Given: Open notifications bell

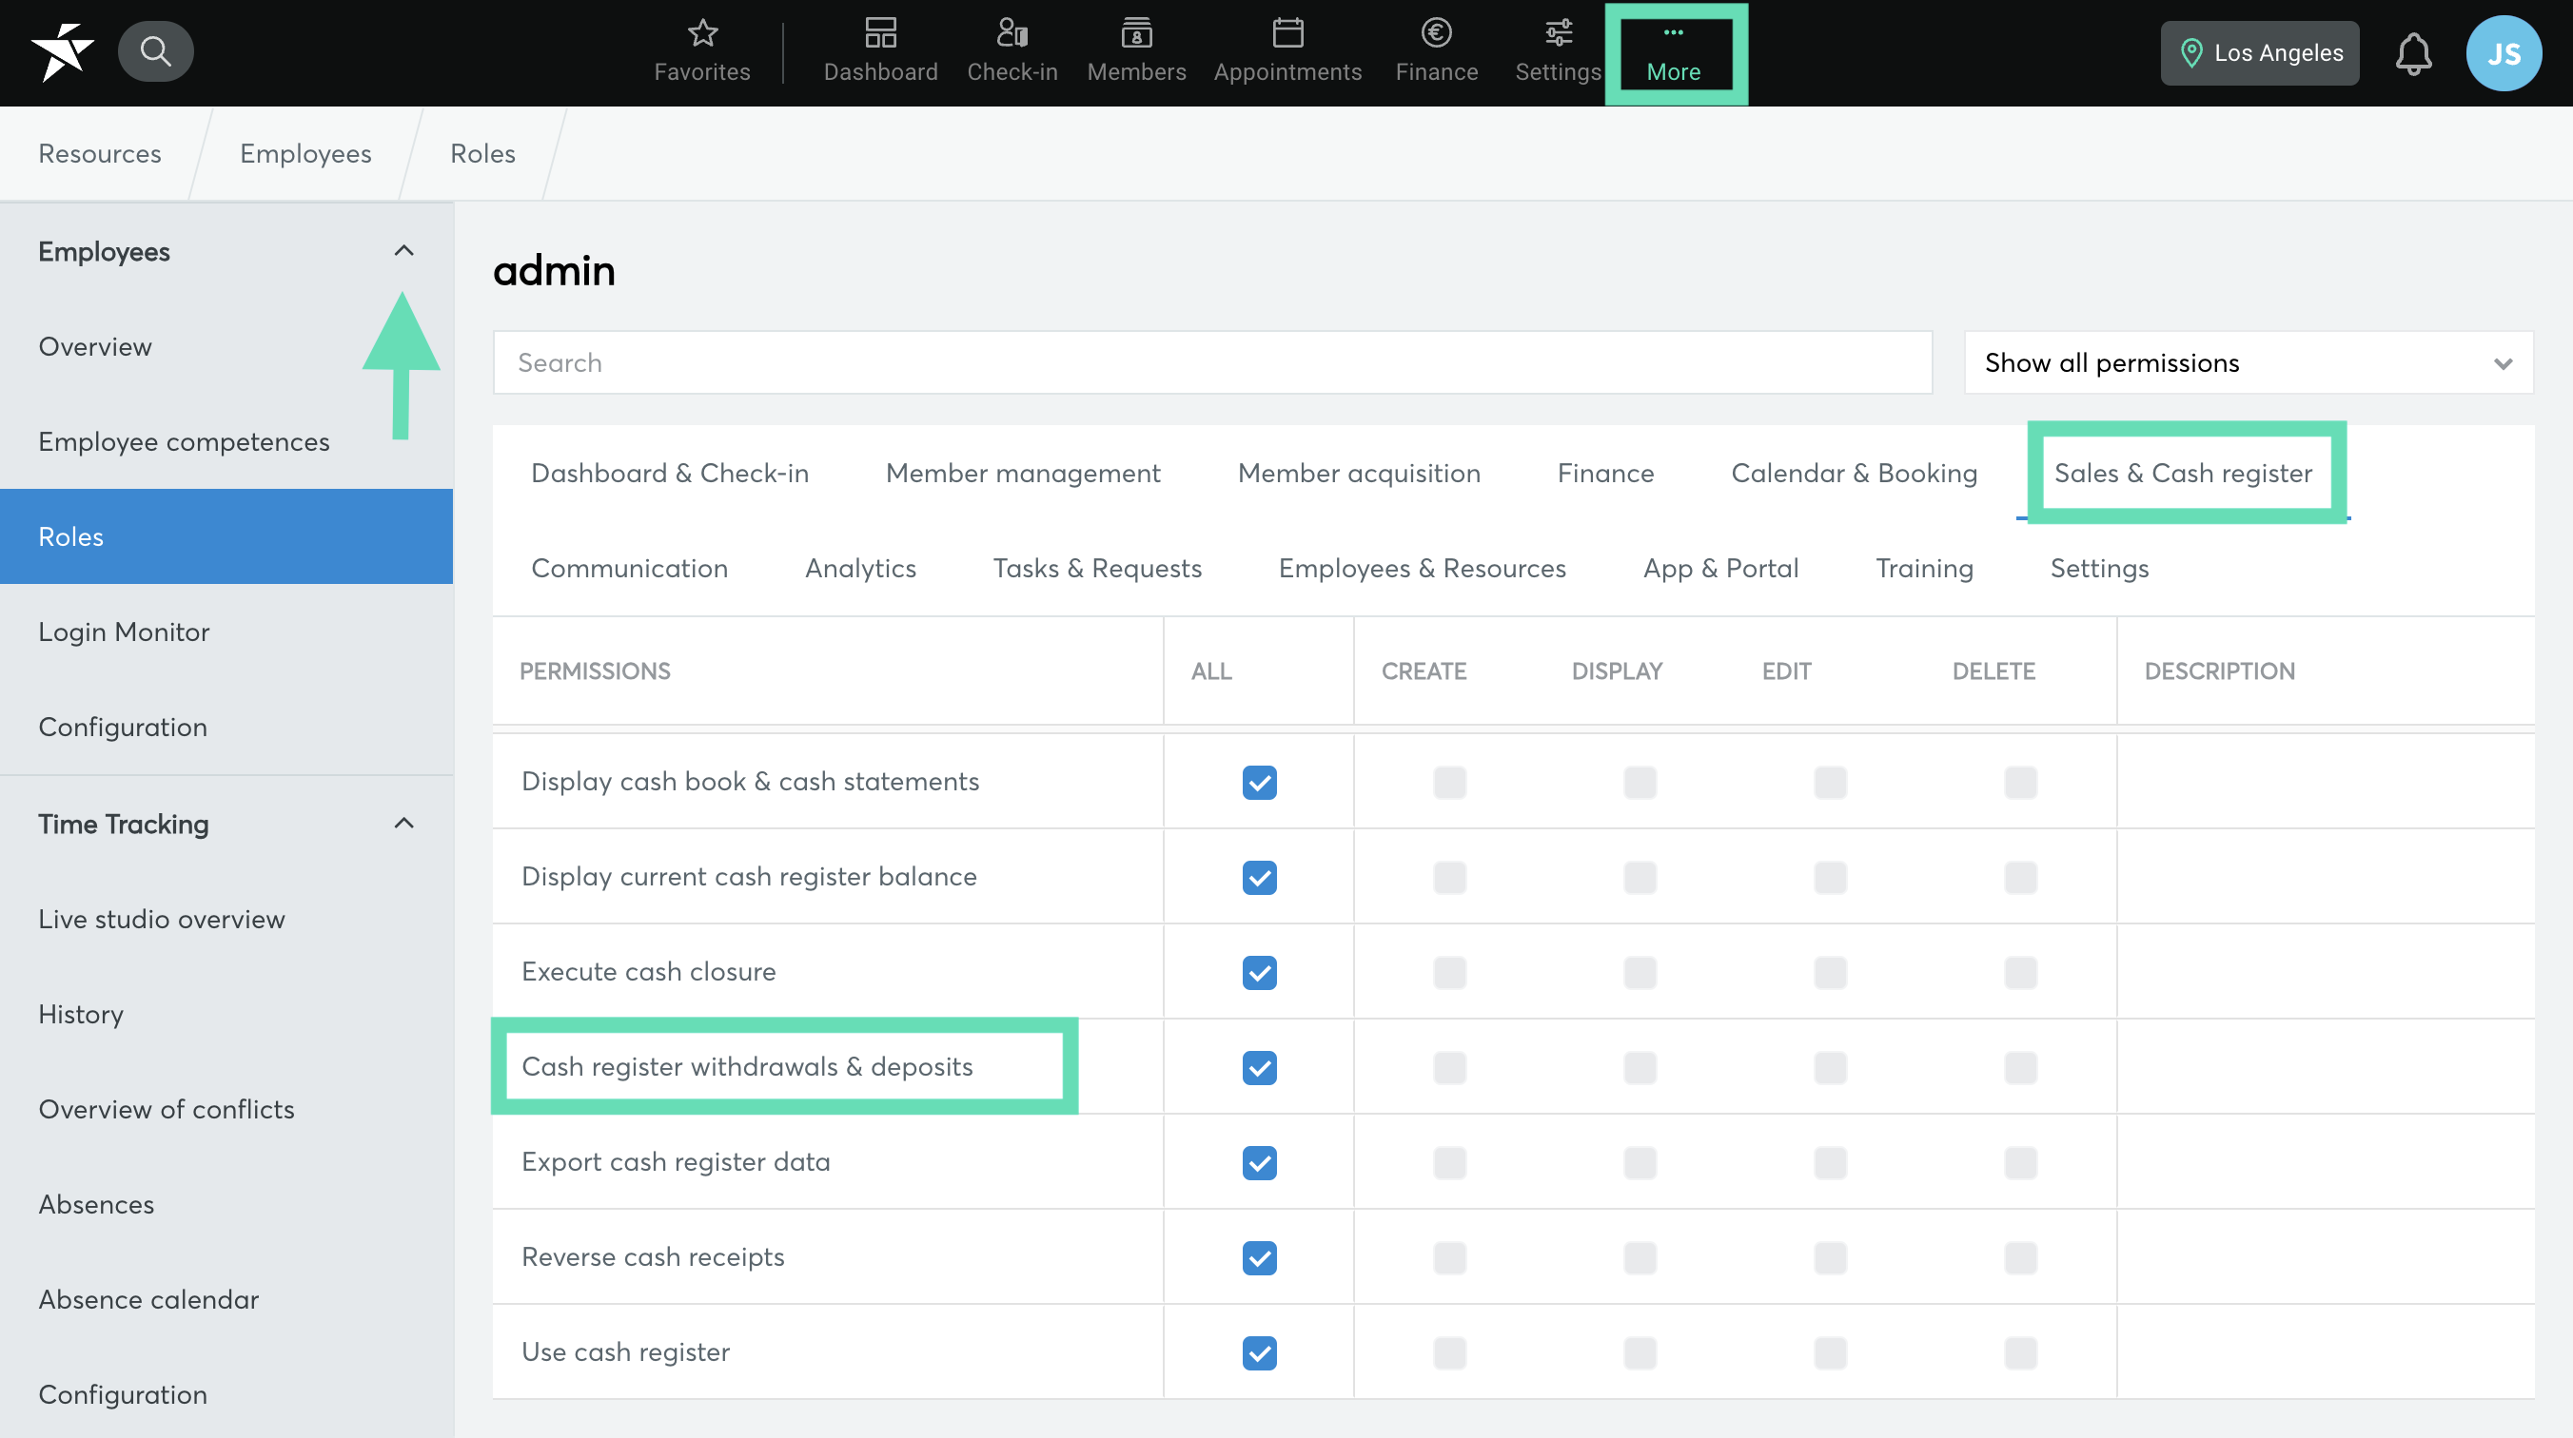Looking at the screenshot, I should point(2413,53).
